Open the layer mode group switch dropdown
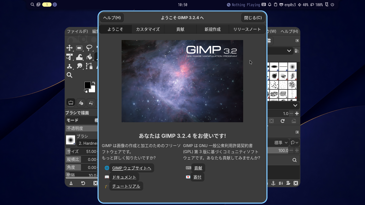The width and height of the screenshot is (365, 205). click(295, 143)
